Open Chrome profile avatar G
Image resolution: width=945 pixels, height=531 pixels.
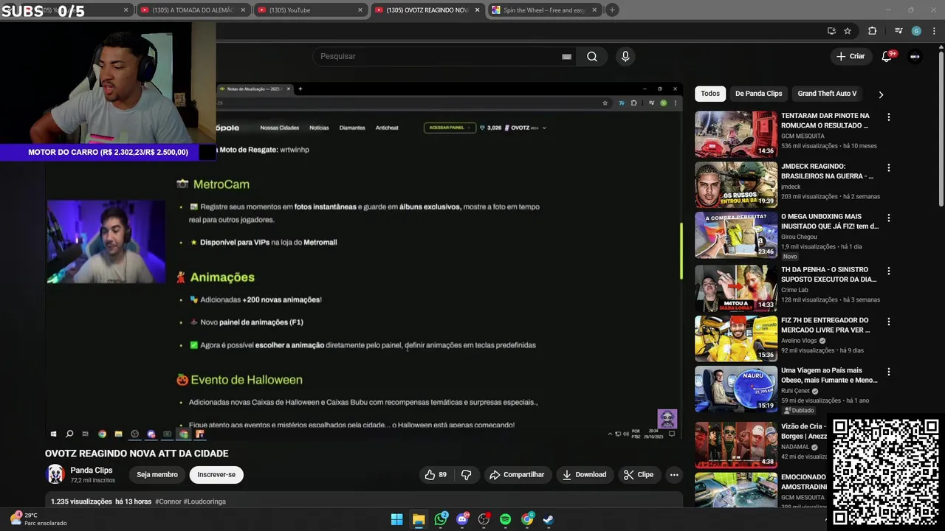[x=916, y=31]
